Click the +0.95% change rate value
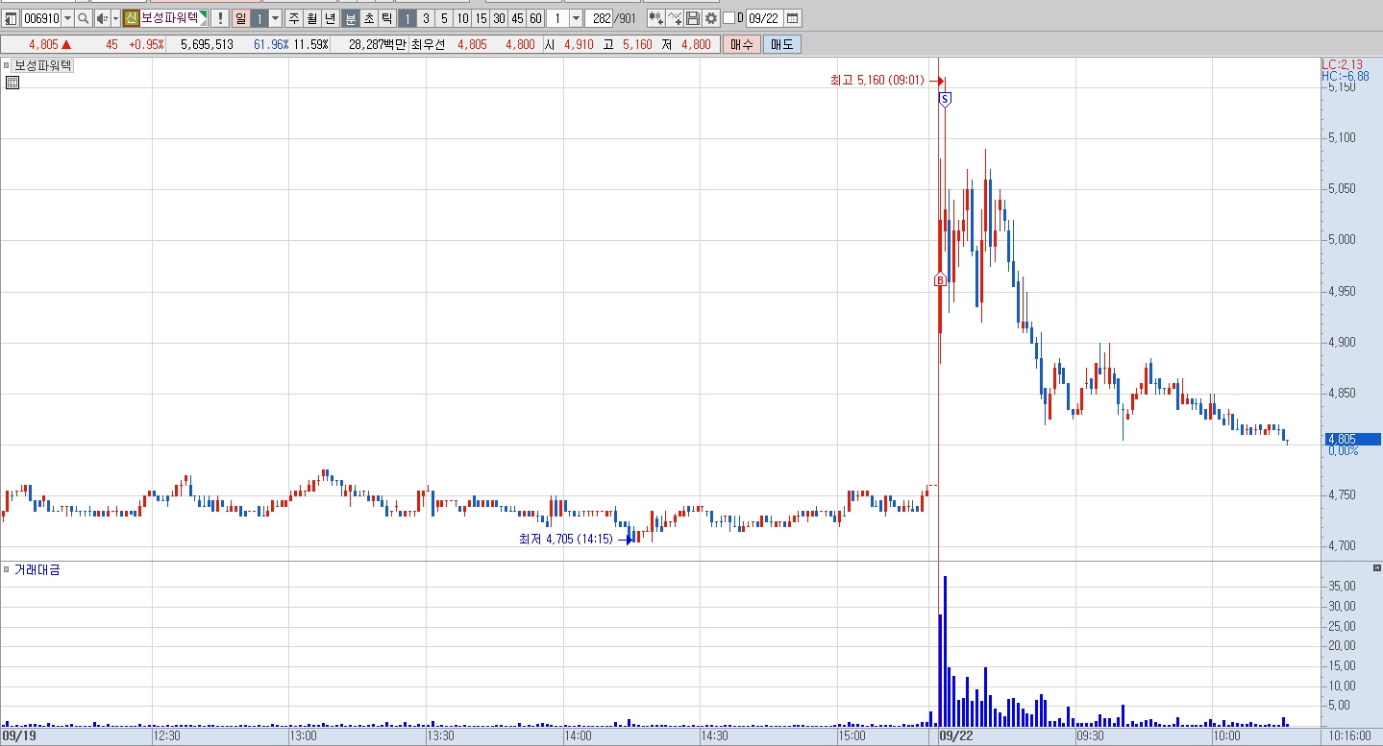Screen dimensions: 1383x746 pos(146,44)
